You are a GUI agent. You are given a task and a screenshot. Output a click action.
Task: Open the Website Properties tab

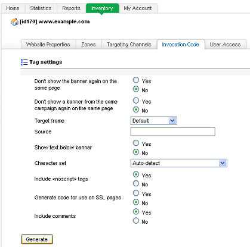48,45
